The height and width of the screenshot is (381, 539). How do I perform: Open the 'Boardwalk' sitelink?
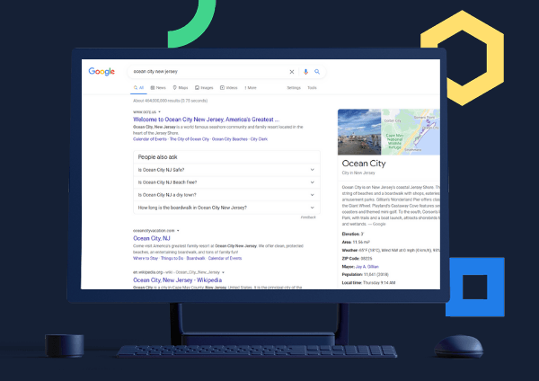196,258
